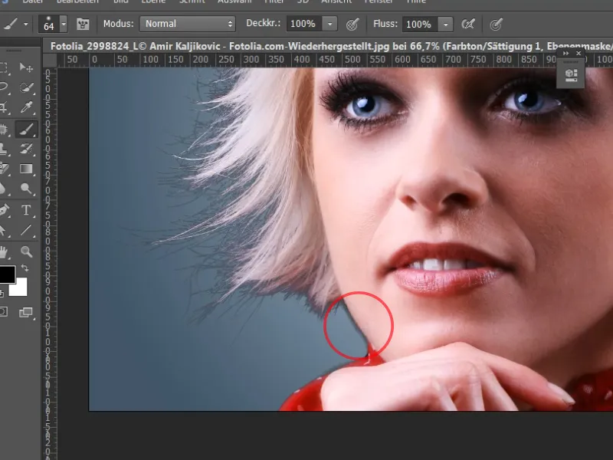
Task: Close the floating icon panel
Action: [x=579, y=53]
